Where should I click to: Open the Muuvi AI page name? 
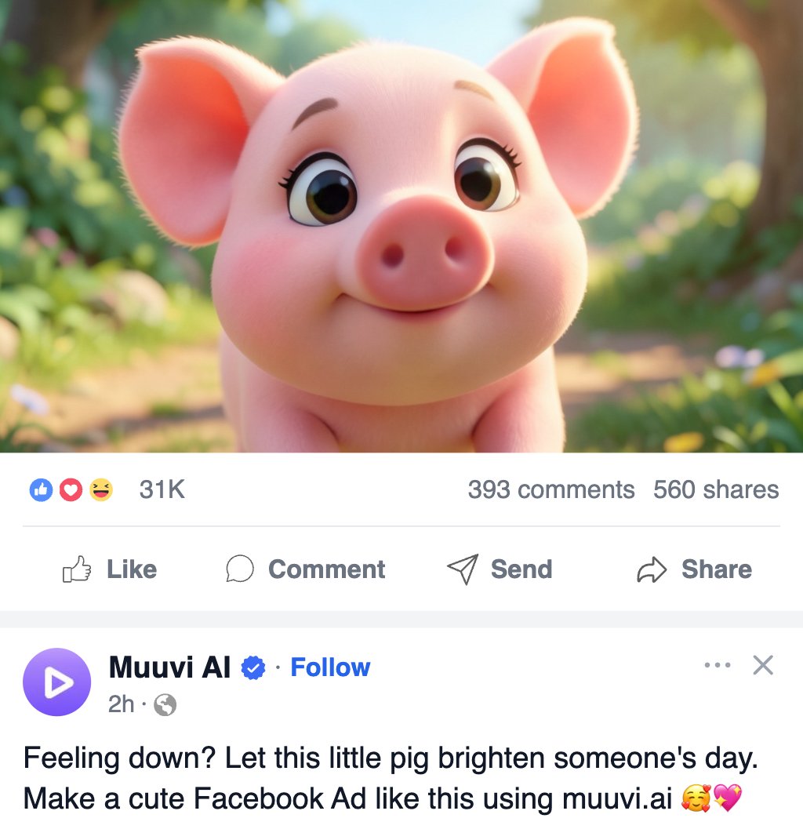[169, 667]
